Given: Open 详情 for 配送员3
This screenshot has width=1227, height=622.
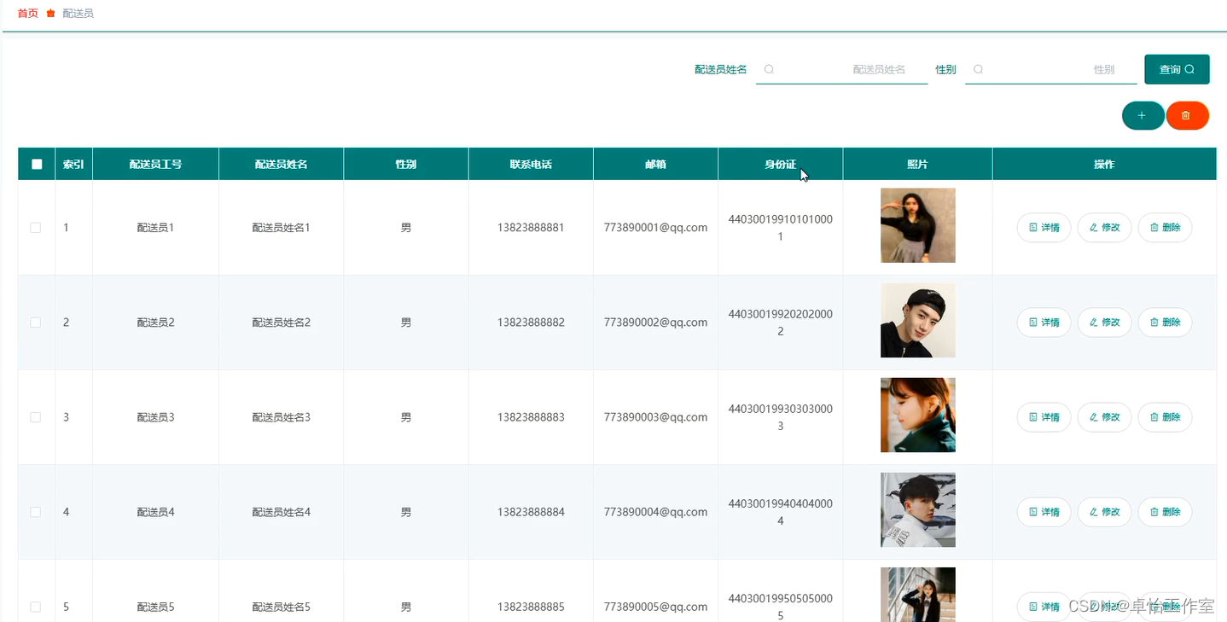Looking at the screenshot, I should coord(1044,417).
